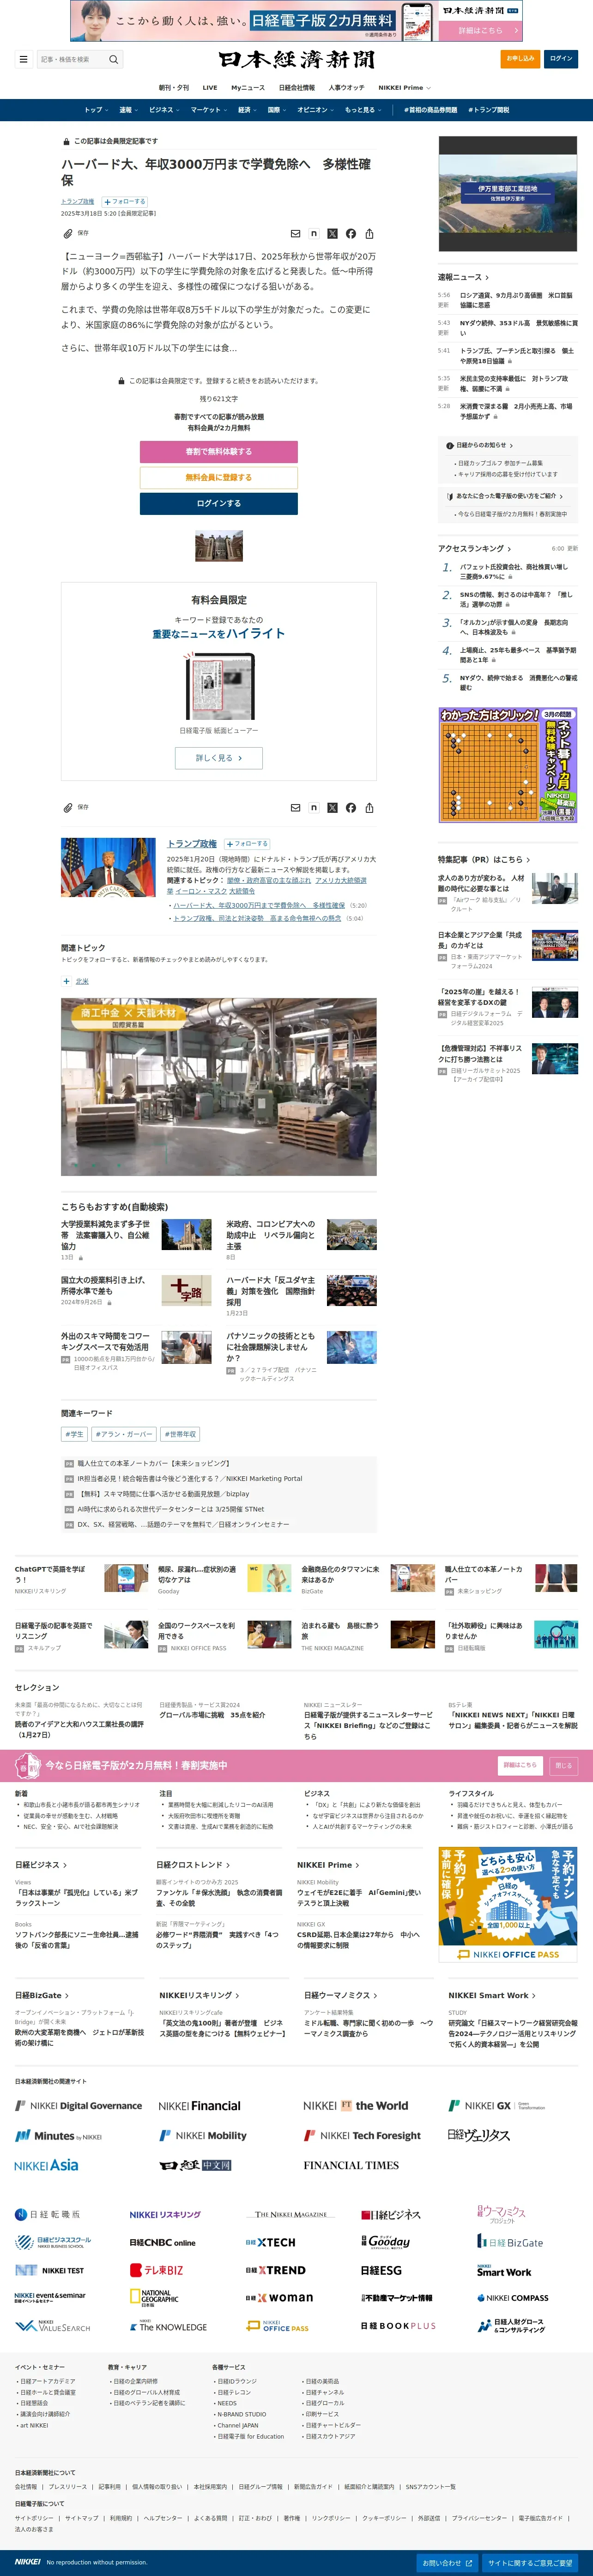This screenshot has height=2576, width=593.
Task: Open National Geographic logo link
Action: [x=155, y=2298]
